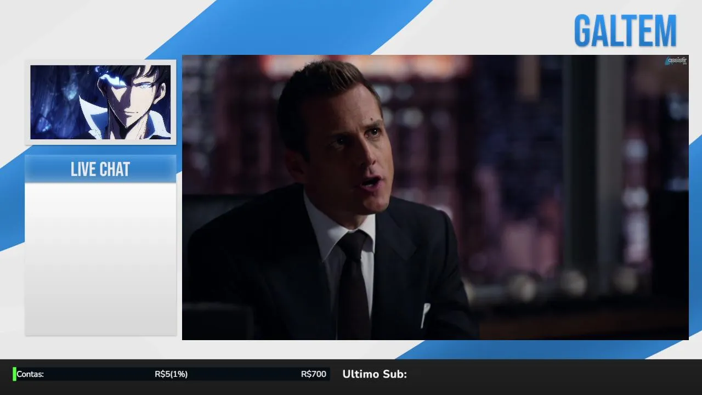Click the LIVE CHAT header

[100, 169]
